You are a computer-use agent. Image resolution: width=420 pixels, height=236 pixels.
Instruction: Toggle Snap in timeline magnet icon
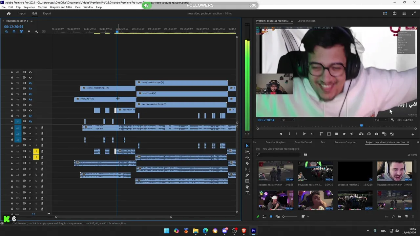point(14,31)
